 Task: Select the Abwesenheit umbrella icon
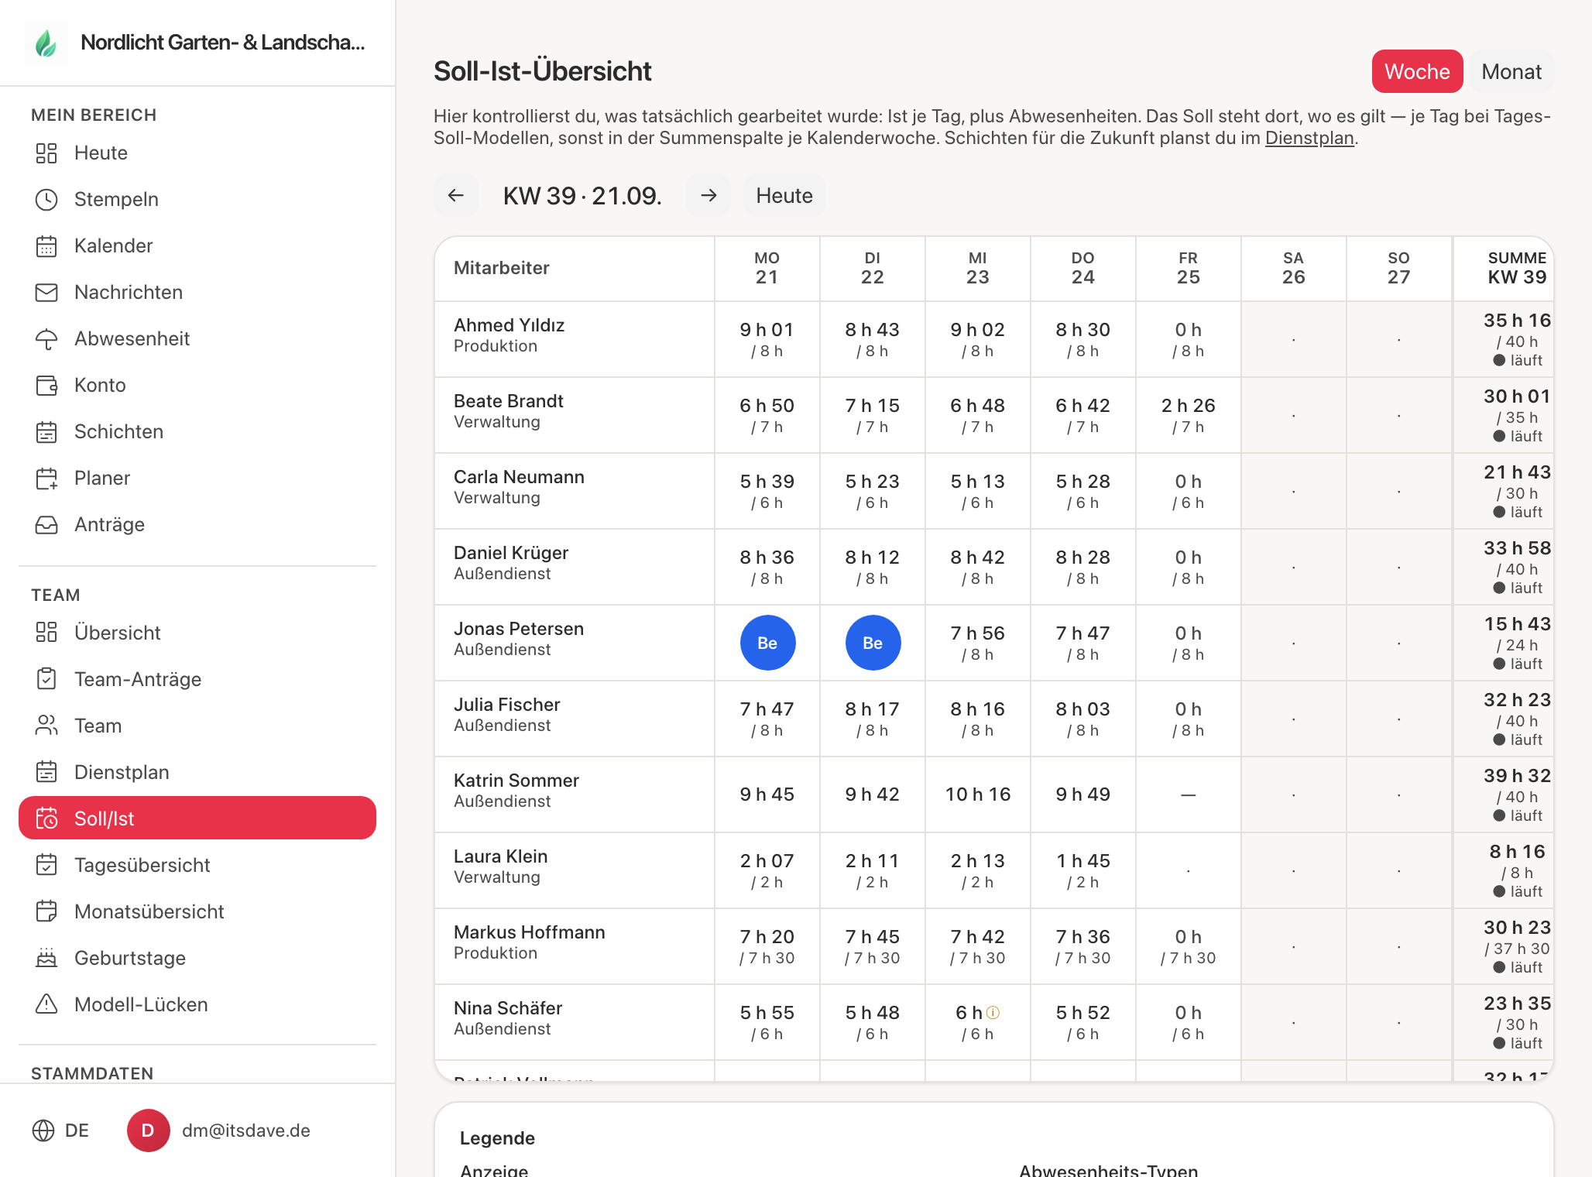point(46,338)
